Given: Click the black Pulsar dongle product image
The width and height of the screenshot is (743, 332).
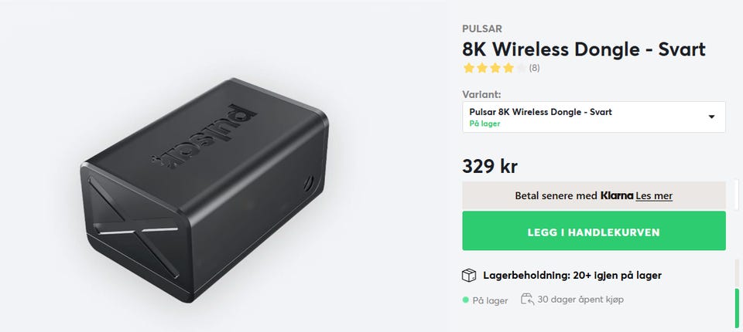Looking at the screenshot, I should point(204,189).
